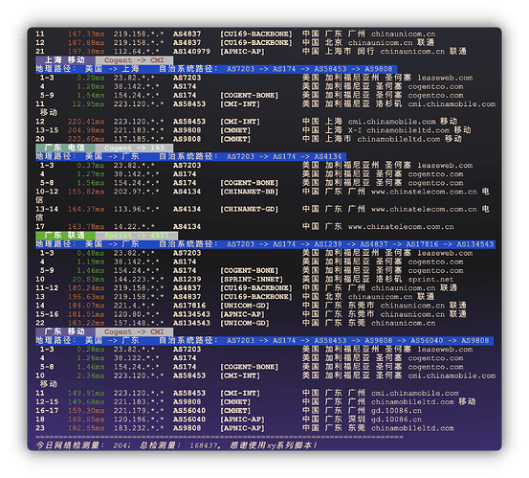The height and width of the screenshot is (478, 529).
Task: Click the 181.51ms latency value
Action: point(86,314)
